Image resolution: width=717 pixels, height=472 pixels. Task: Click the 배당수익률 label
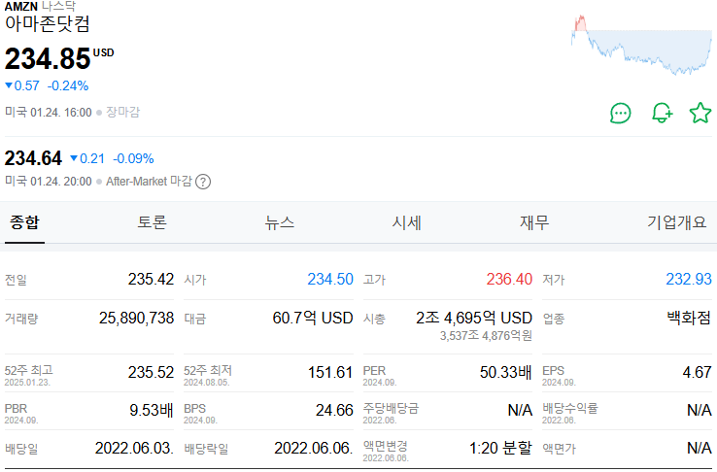[570, 408]
